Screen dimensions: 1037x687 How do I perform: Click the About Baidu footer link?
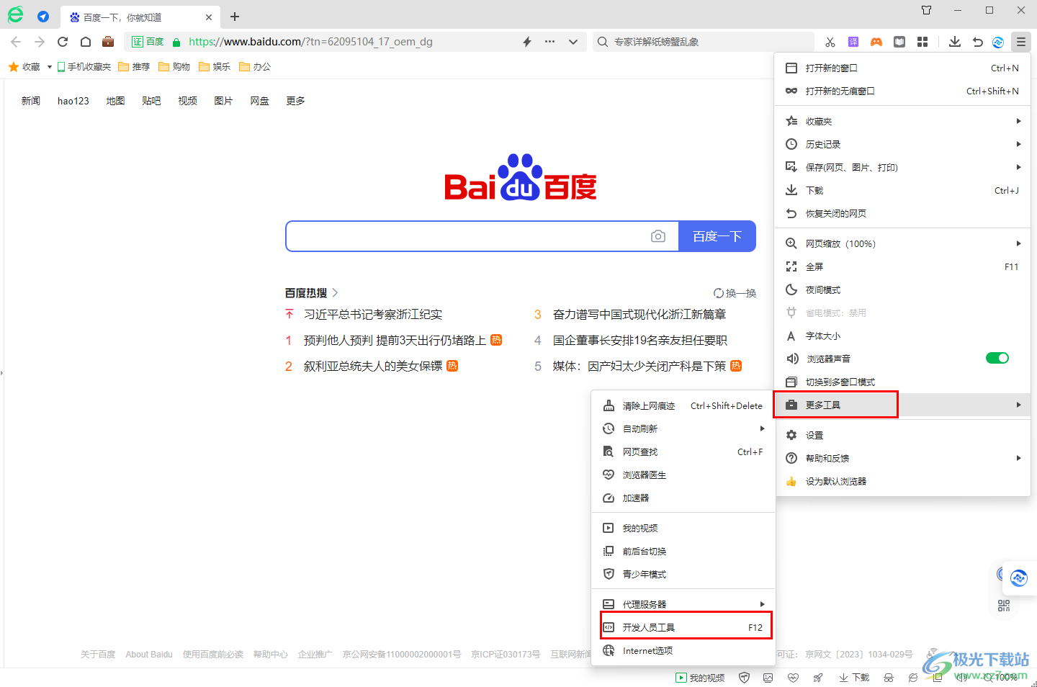(x=149, y=655)
